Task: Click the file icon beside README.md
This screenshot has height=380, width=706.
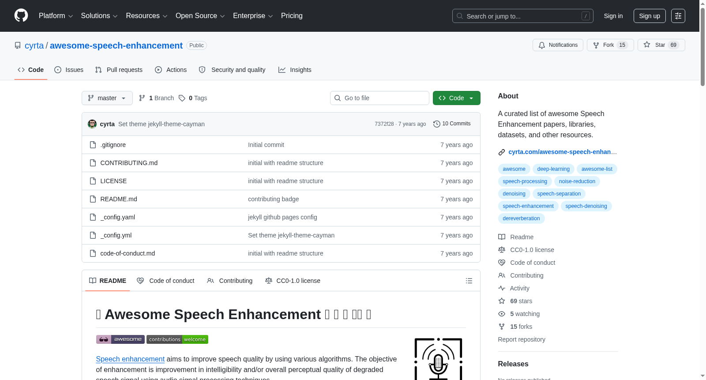Action: pyautogui.click(x=93, y=199)
